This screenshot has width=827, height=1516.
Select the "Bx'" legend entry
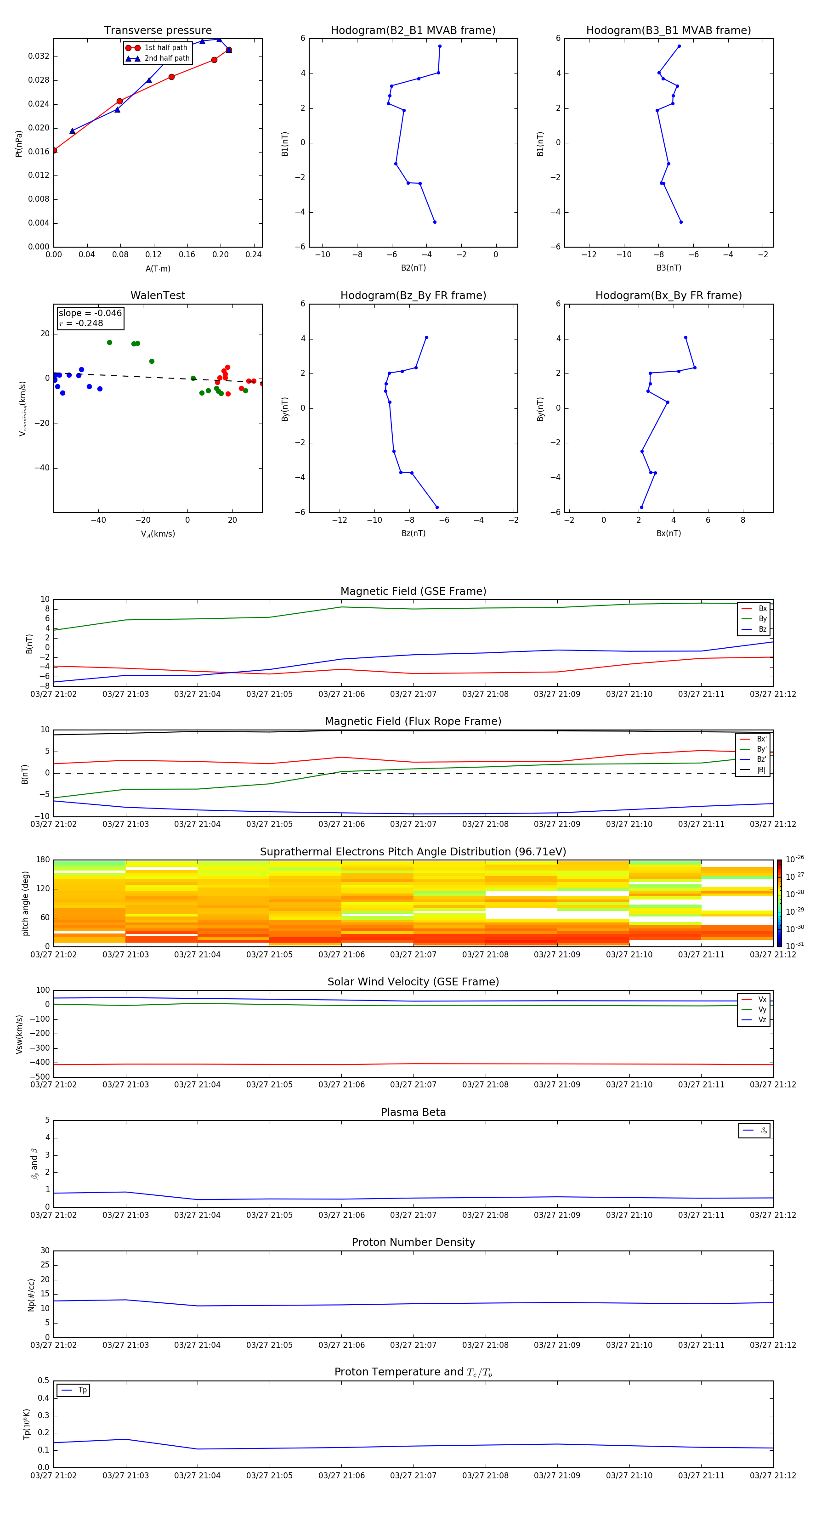pyautogui.click(x=753, y=739)
